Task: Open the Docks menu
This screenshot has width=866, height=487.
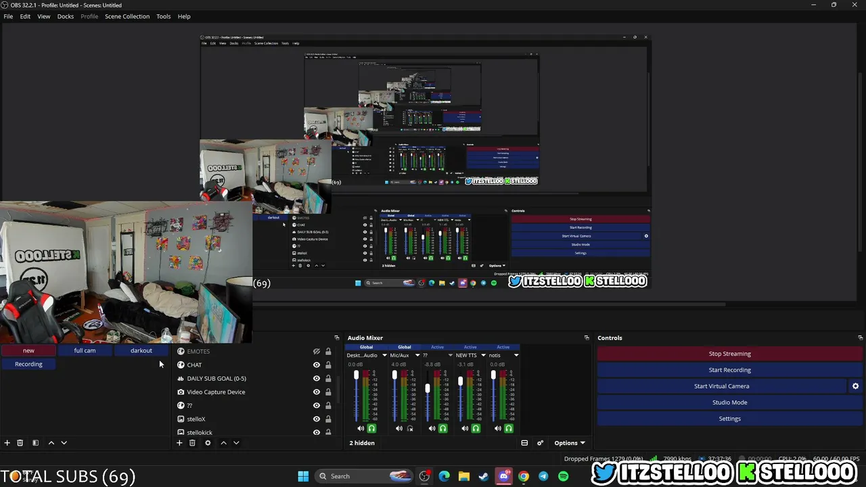Action: click(66, 16)
